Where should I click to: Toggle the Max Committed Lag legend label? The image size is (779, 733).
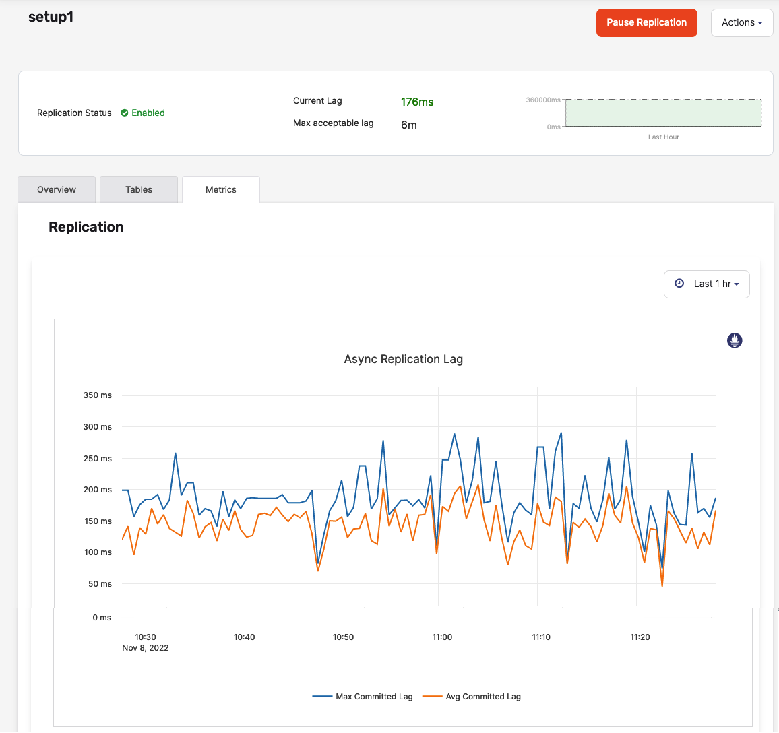(374, 697)
